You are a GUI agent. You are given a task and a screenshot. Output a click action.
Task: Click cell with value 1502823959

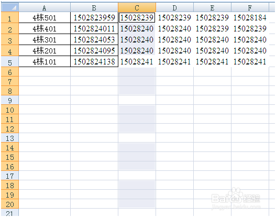pos(94,17)
